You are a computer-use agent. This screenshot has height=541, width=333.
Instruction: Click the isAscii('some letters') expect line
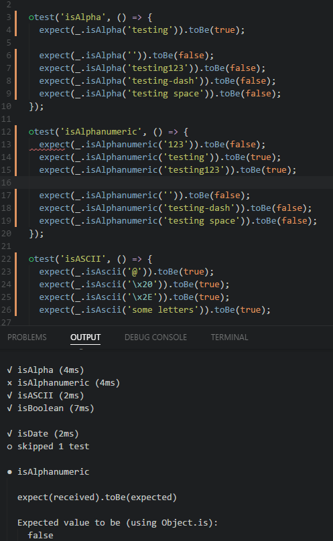[x=155, y=310]
